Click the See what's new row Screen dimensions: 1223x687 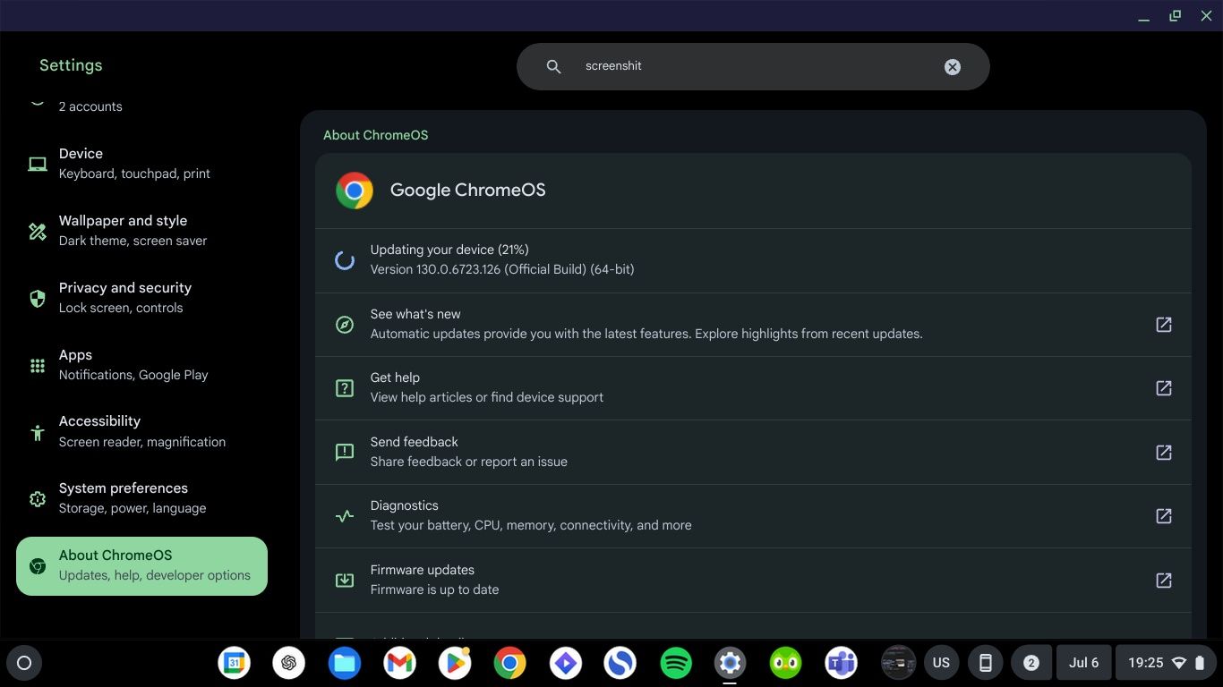(753, 325)
